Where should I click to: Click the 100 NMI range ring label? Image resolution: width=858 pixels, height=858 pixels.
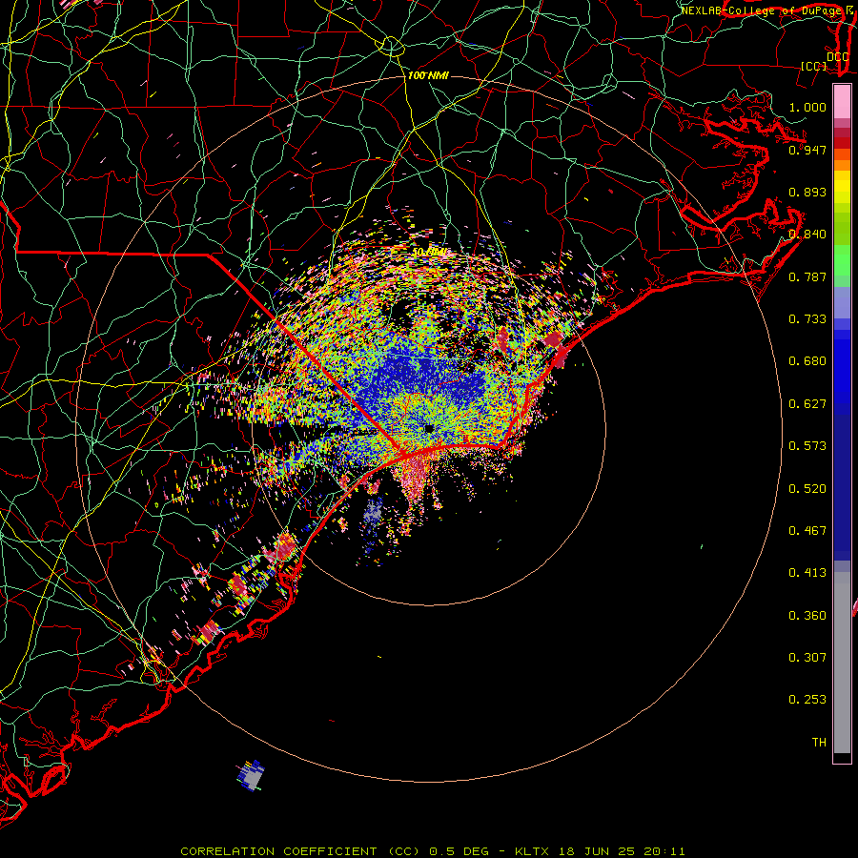pyautogui.click(x=428, y=75)
